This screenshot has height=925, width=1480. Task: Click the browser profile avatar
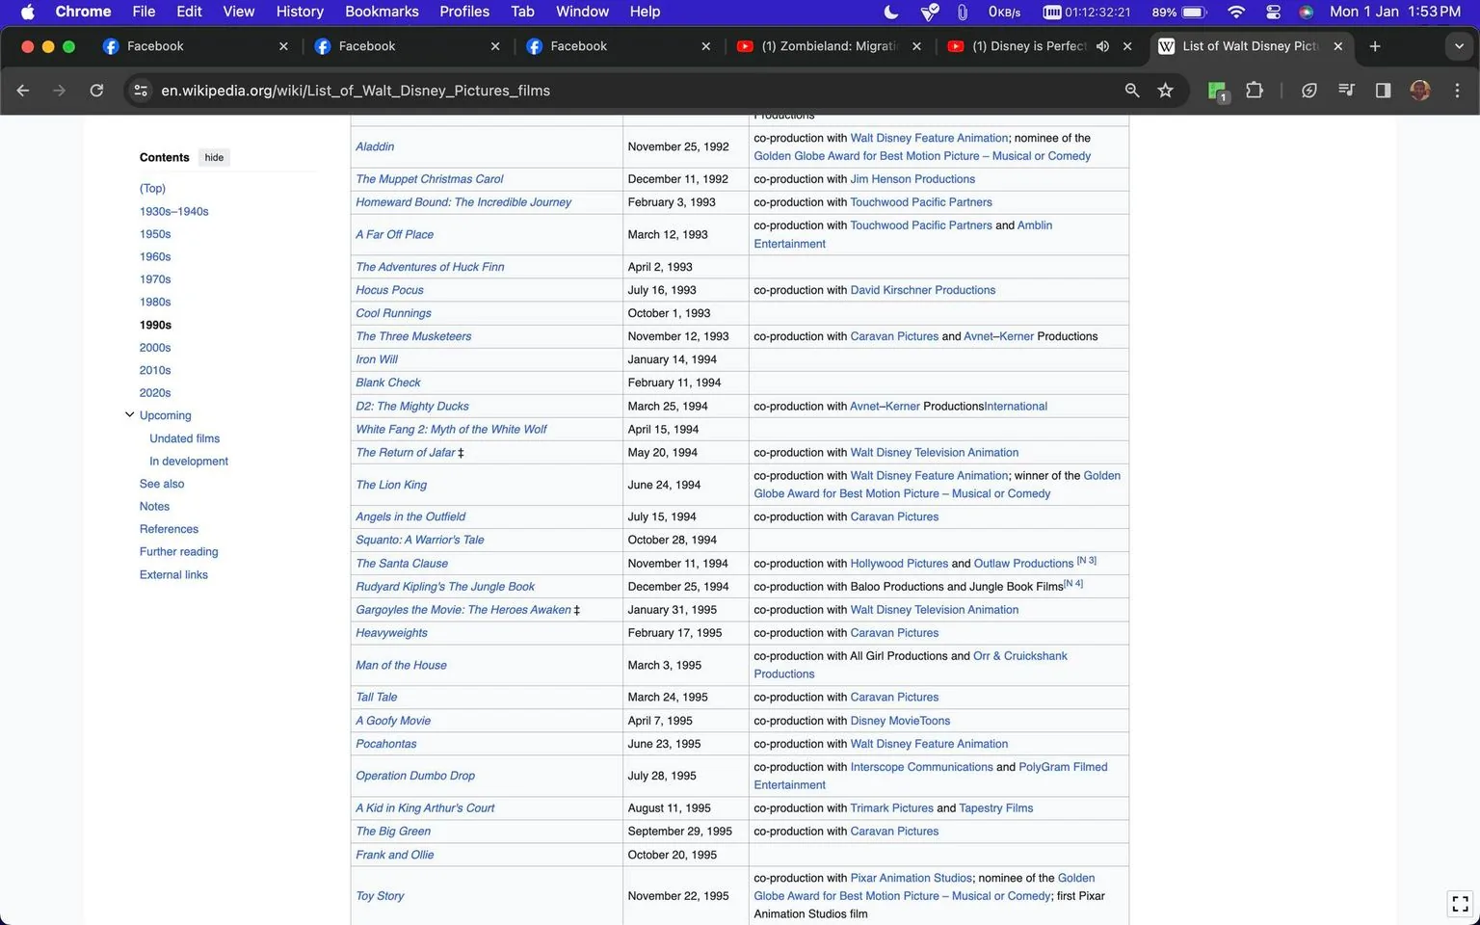pyautogui.click(x=1420, y=90)
